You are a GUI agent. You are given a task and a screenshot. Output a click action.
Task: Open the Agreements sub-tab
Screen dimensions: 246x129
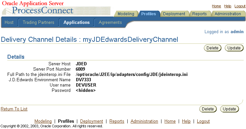(110, 23)
